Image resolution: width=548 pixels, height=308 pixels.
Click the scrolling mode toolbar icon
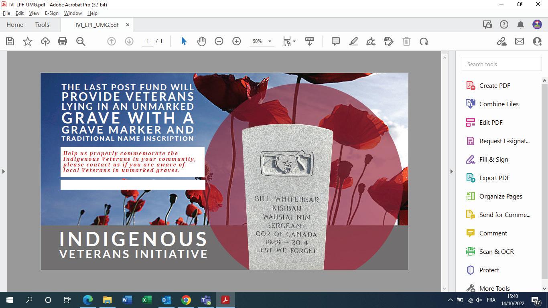[310, 41]
